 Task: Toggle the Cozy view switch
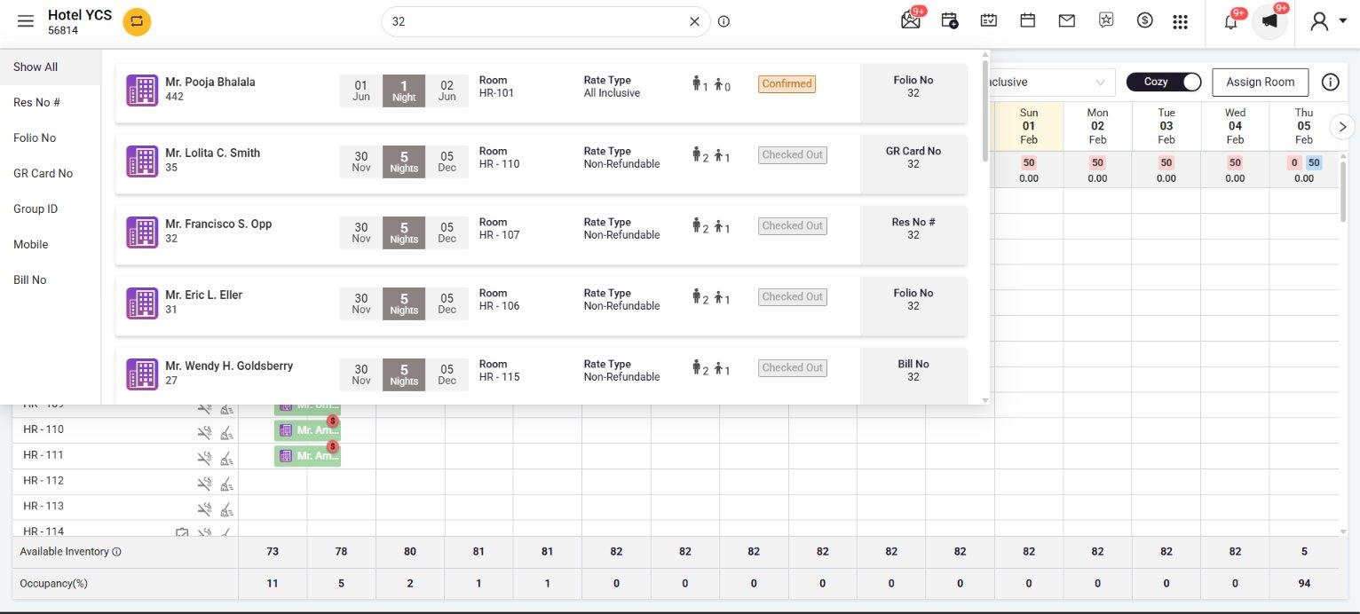tap(1164, 82)
